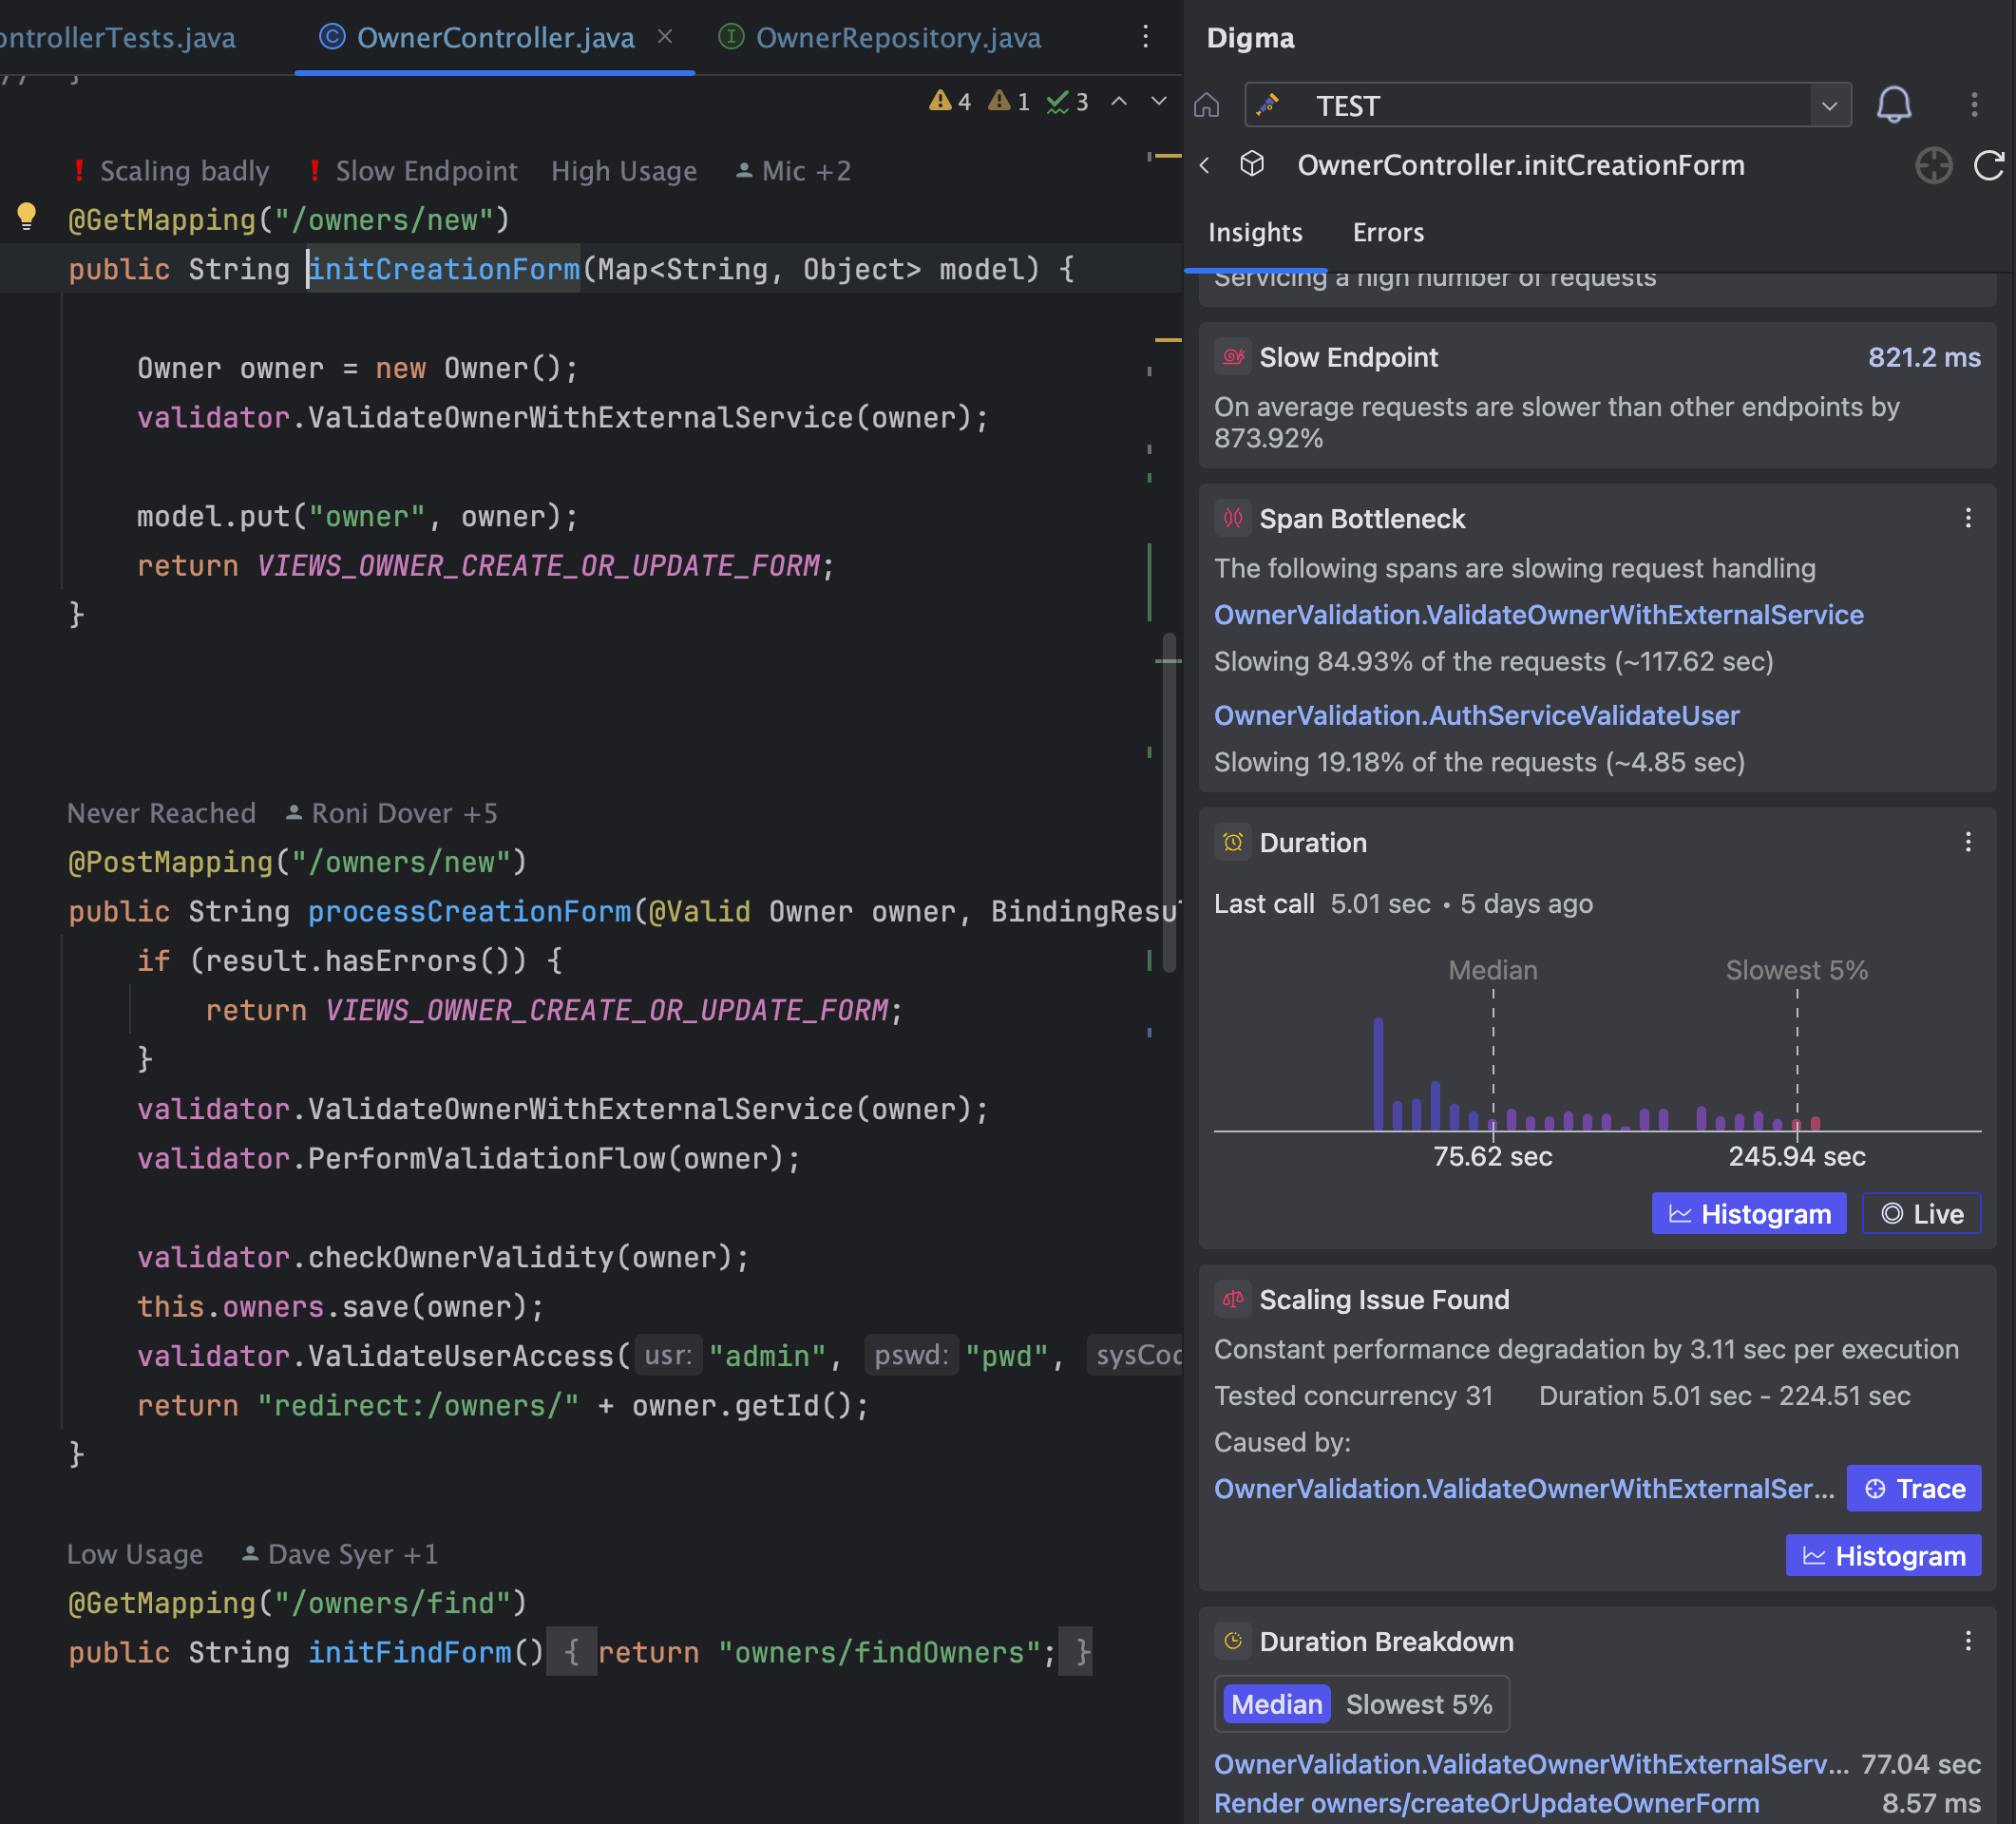This screenshot has width=2016, height=1824.
Task: Close the OwnerController.java tab
Action: coord(665,37)
